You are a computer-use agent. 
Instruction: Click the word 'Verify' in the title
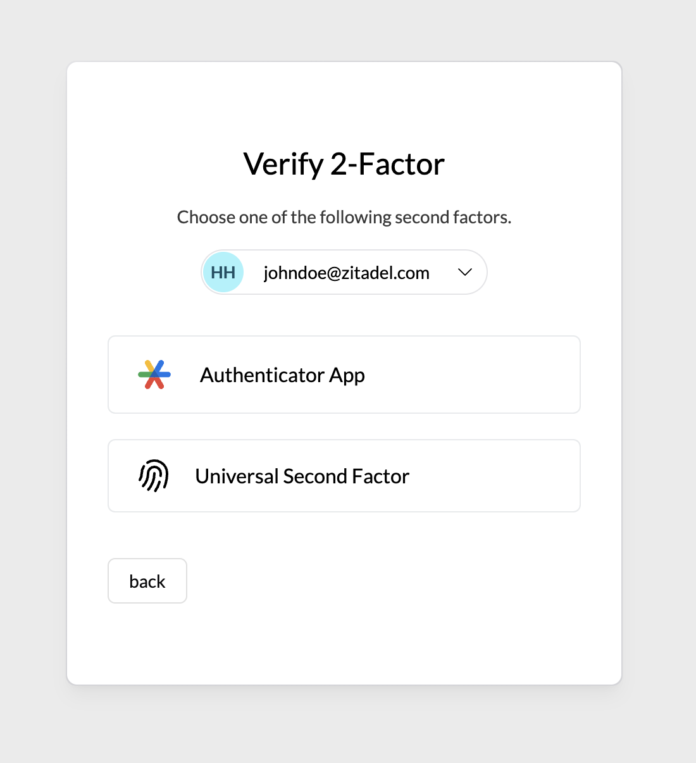[283, 164]
